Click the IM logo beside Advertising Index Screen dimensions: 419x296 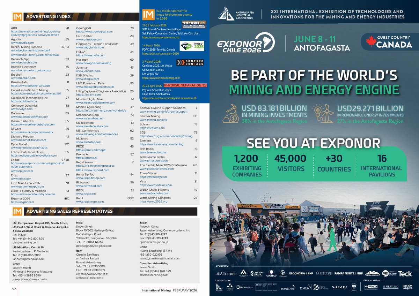(17, 17)
